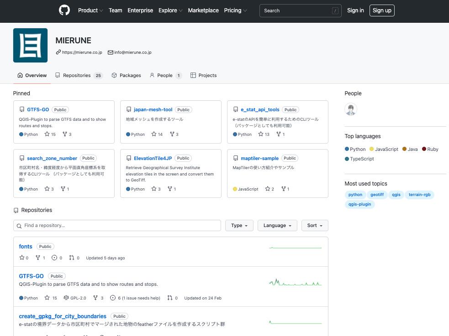Click the yellow JavaScript color dot under Top languages
449x336 pixels.
click(x=371, y=149)
